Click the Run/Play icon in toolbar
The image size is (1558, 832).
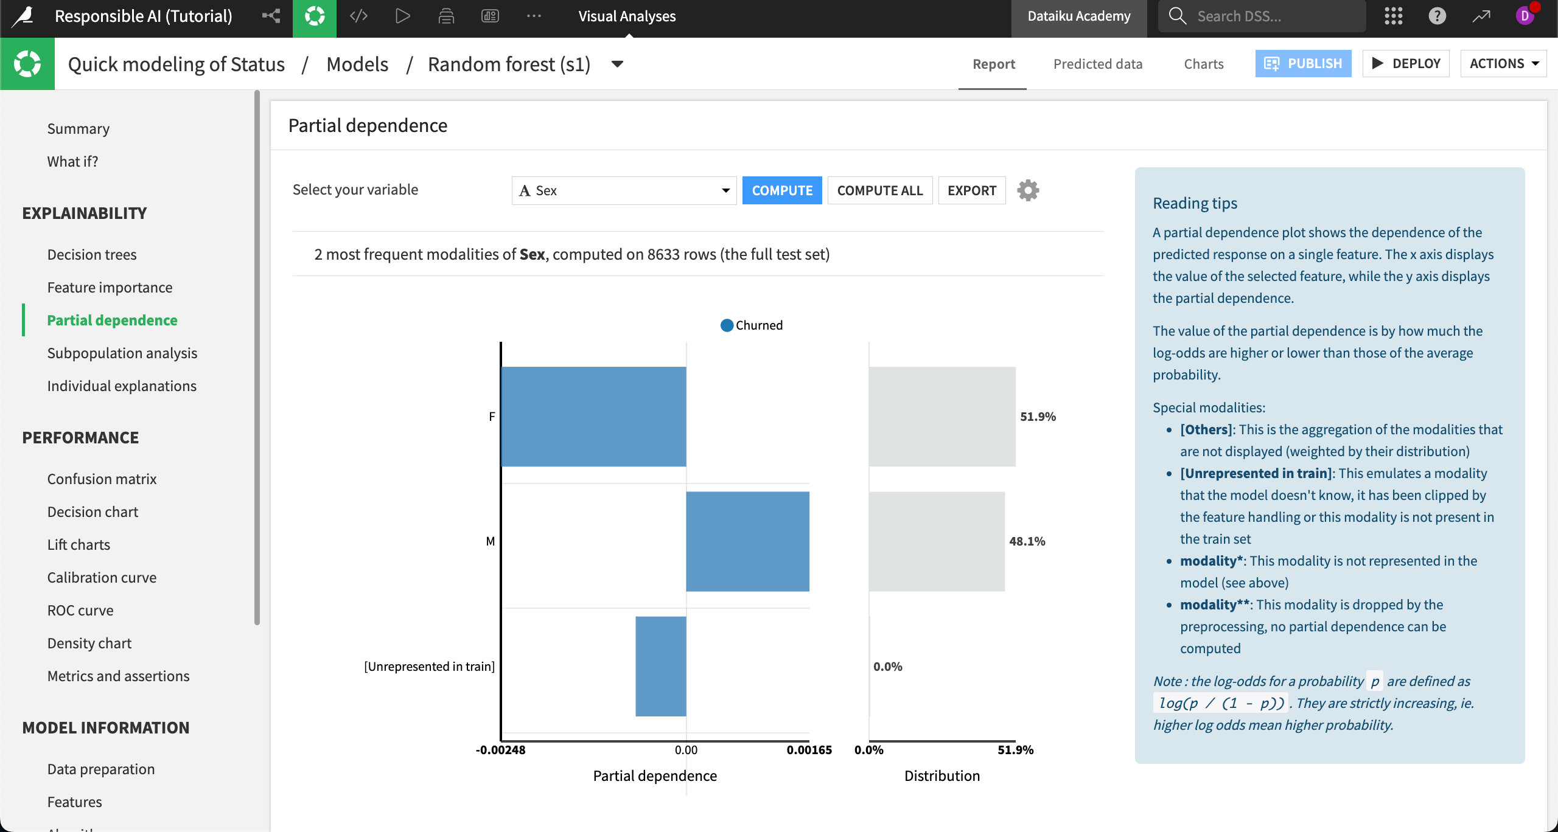[x=402, y=15]
